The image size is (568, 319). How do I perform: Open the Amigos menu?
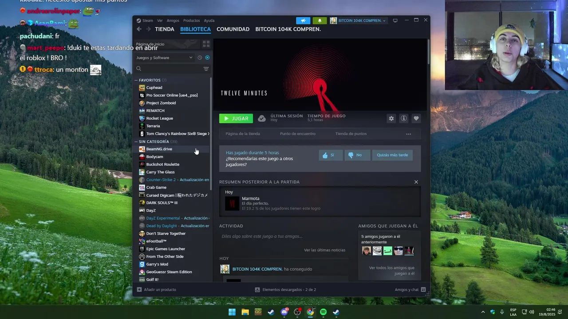(x=173, y=20)
